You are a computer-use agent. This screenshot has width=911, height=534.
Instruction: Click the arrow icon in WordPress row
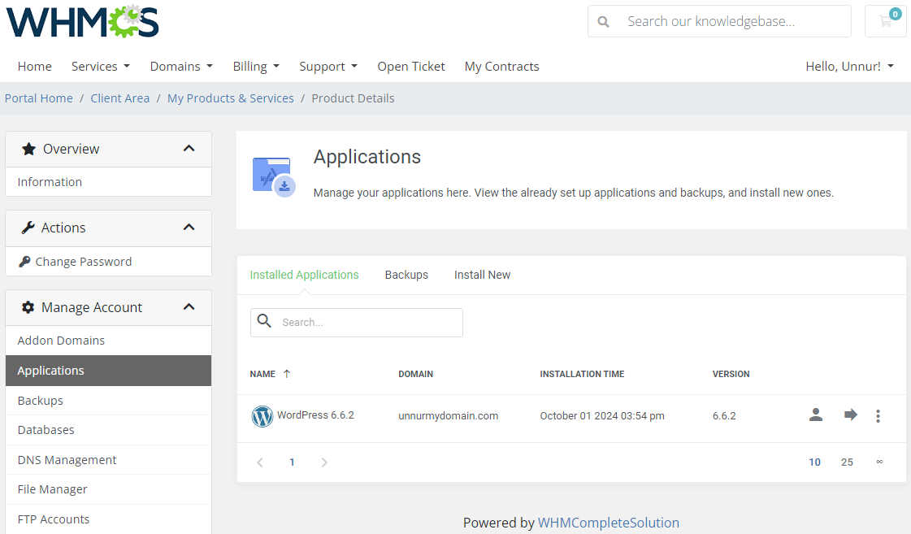click(x=851, y=415)
